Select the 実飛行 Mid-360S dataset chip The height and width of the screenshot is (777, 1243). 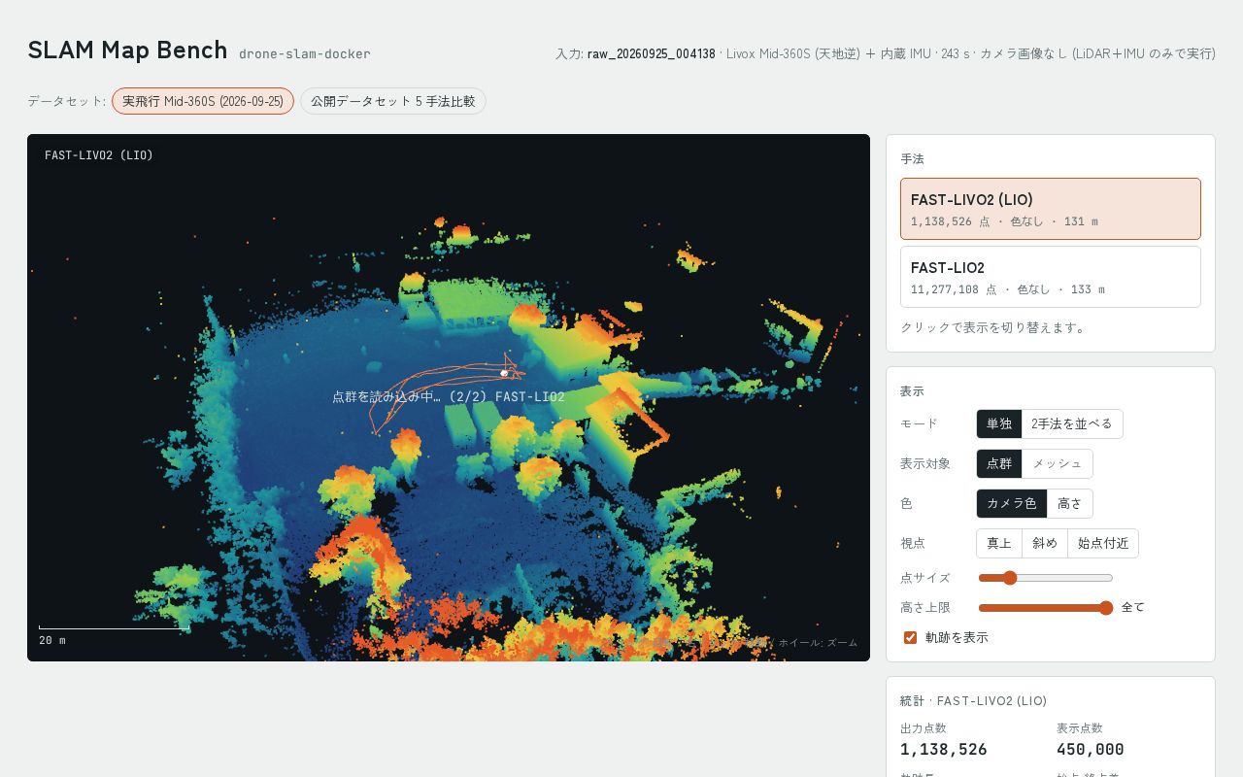[203, 101]
